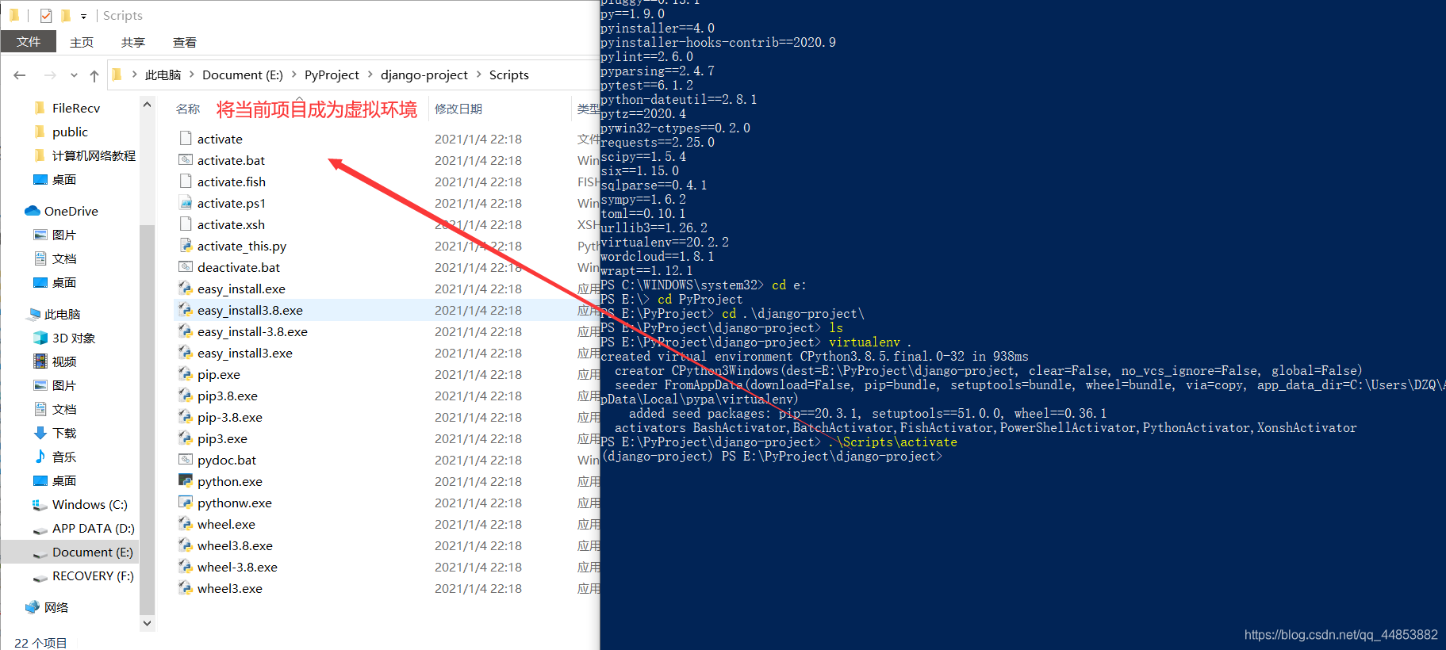Click the Up one level arrow

94,75
